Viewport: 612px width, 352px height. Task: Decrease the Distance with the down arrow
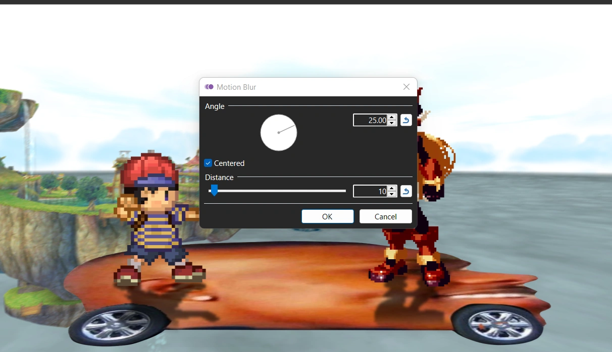tap(392, 194)
